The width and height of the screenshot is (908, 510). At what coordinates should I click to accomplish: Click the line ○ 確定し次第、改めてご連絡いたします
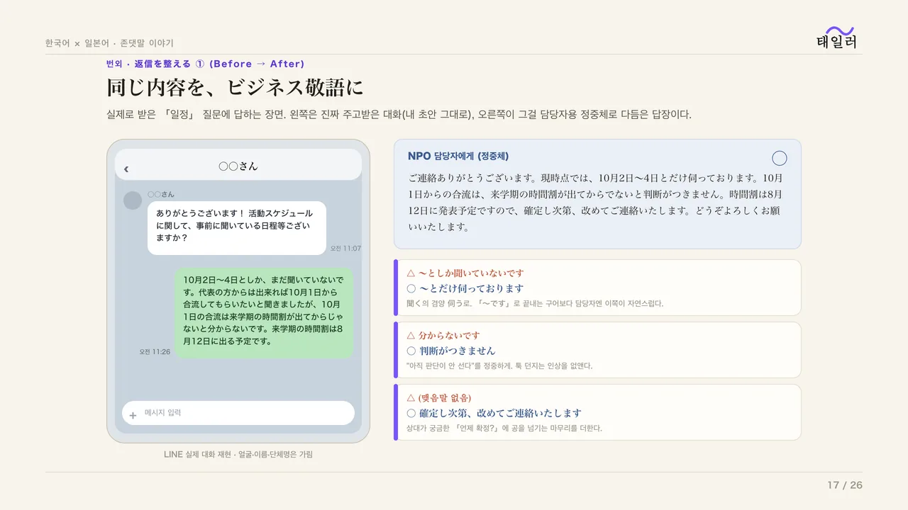(494, 413)
